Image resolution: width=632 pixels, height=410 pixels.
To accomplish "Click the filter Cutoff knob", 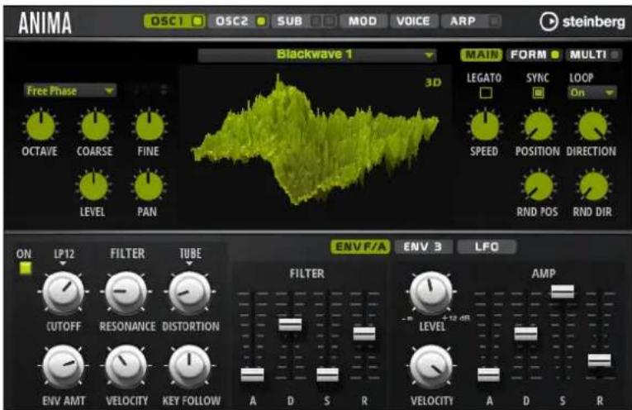I will pyautogui.click(x=64, y=293).
